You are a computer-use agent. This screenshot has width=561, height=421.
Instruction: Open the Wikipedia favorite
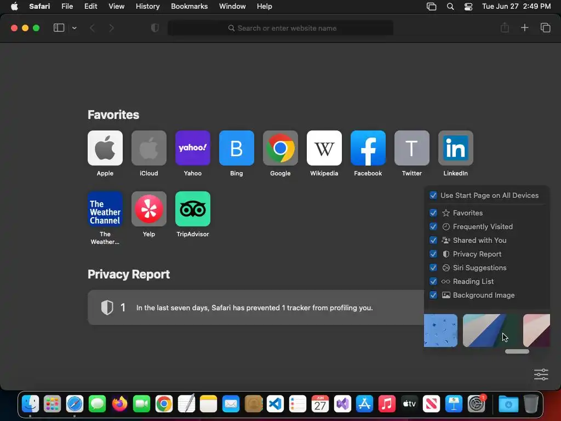tap(324, 148)
